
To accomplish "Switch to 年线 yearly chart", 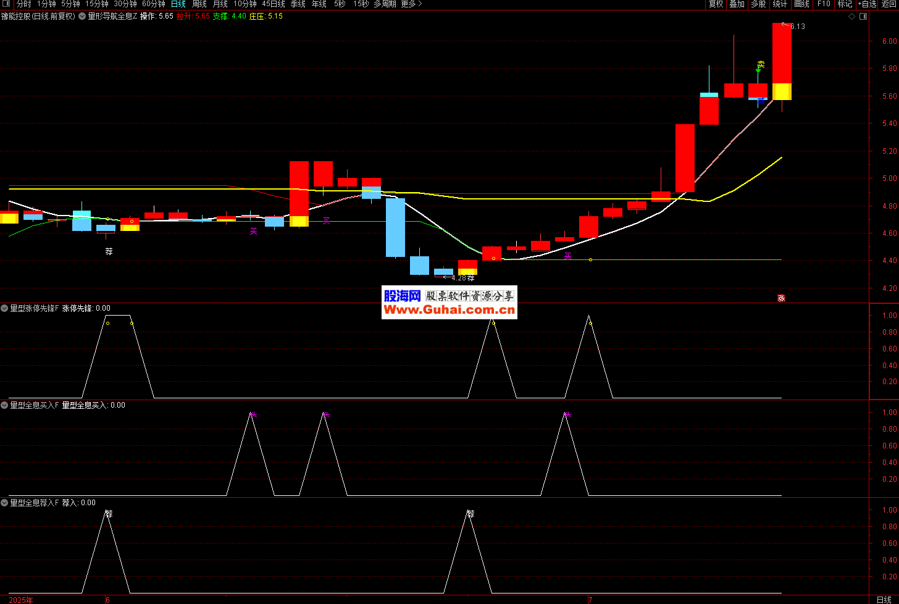I will pos(319,4).
